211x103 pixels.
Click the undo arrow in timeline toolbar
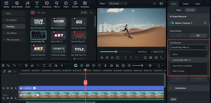14,65
